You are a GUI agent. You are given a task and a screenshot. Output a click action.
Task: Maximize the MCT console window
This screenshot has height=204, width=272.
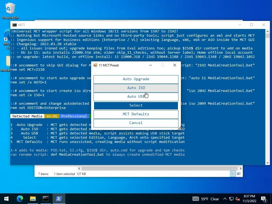click(x=252, y=25)
